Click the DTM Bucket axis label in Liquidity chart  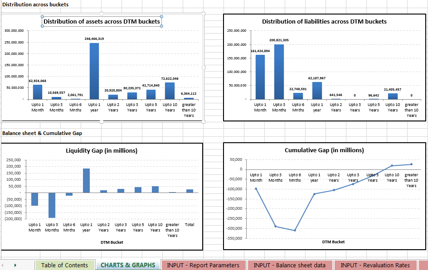(112, 242)
